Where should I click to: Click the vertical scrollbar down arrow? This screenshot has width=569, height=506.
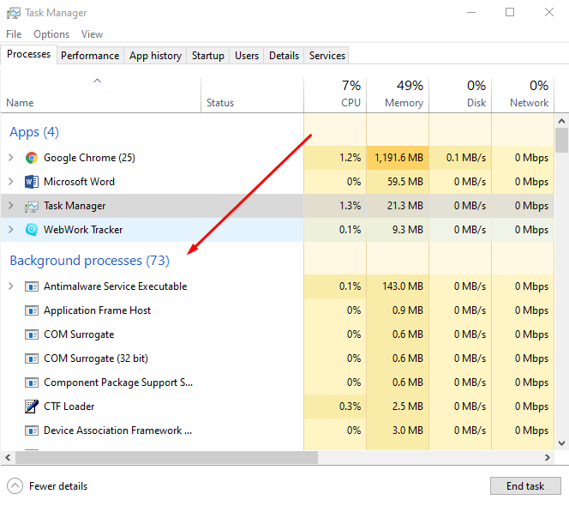pyautogui.click(x=562, y=443)
